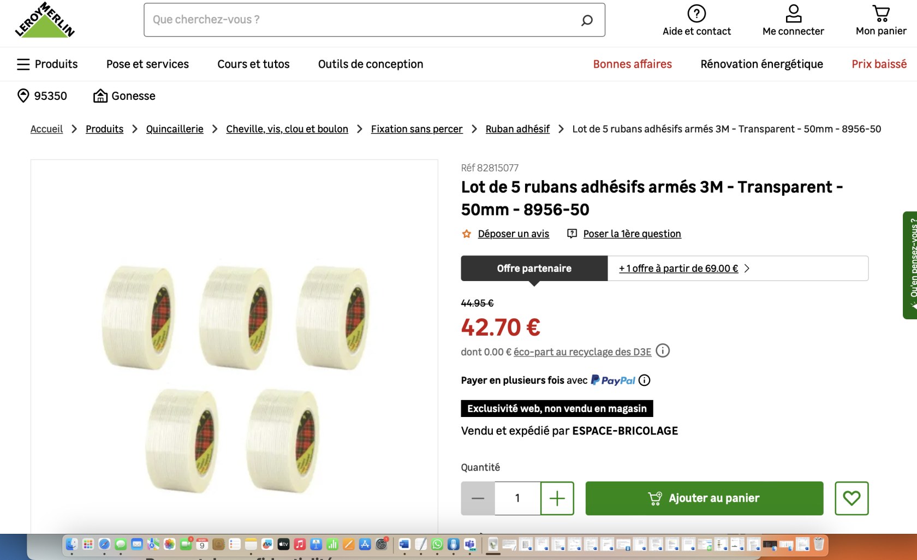Open Mon panier cart icon
Viewport: 917px width, 560px height.
881,13
